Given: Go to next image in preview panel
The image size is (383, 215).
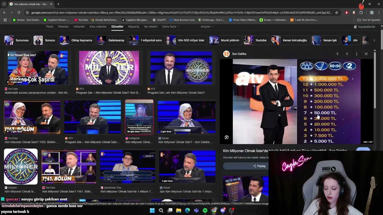Looking at the screenshot, I should click(347, 54).
